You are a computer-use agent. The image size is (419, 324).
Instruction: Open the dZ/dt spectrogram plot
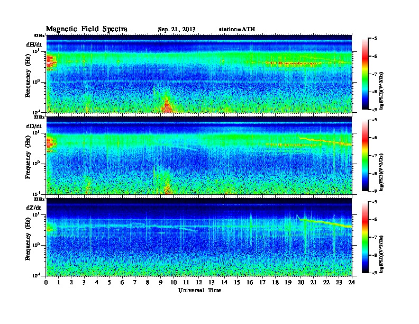199,237
